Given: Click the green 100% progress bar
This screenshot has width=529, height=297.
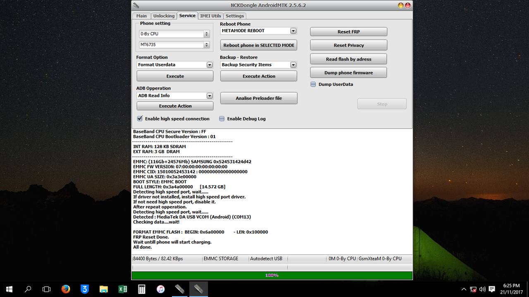Looking at the screenshot, I should point(272,275).
